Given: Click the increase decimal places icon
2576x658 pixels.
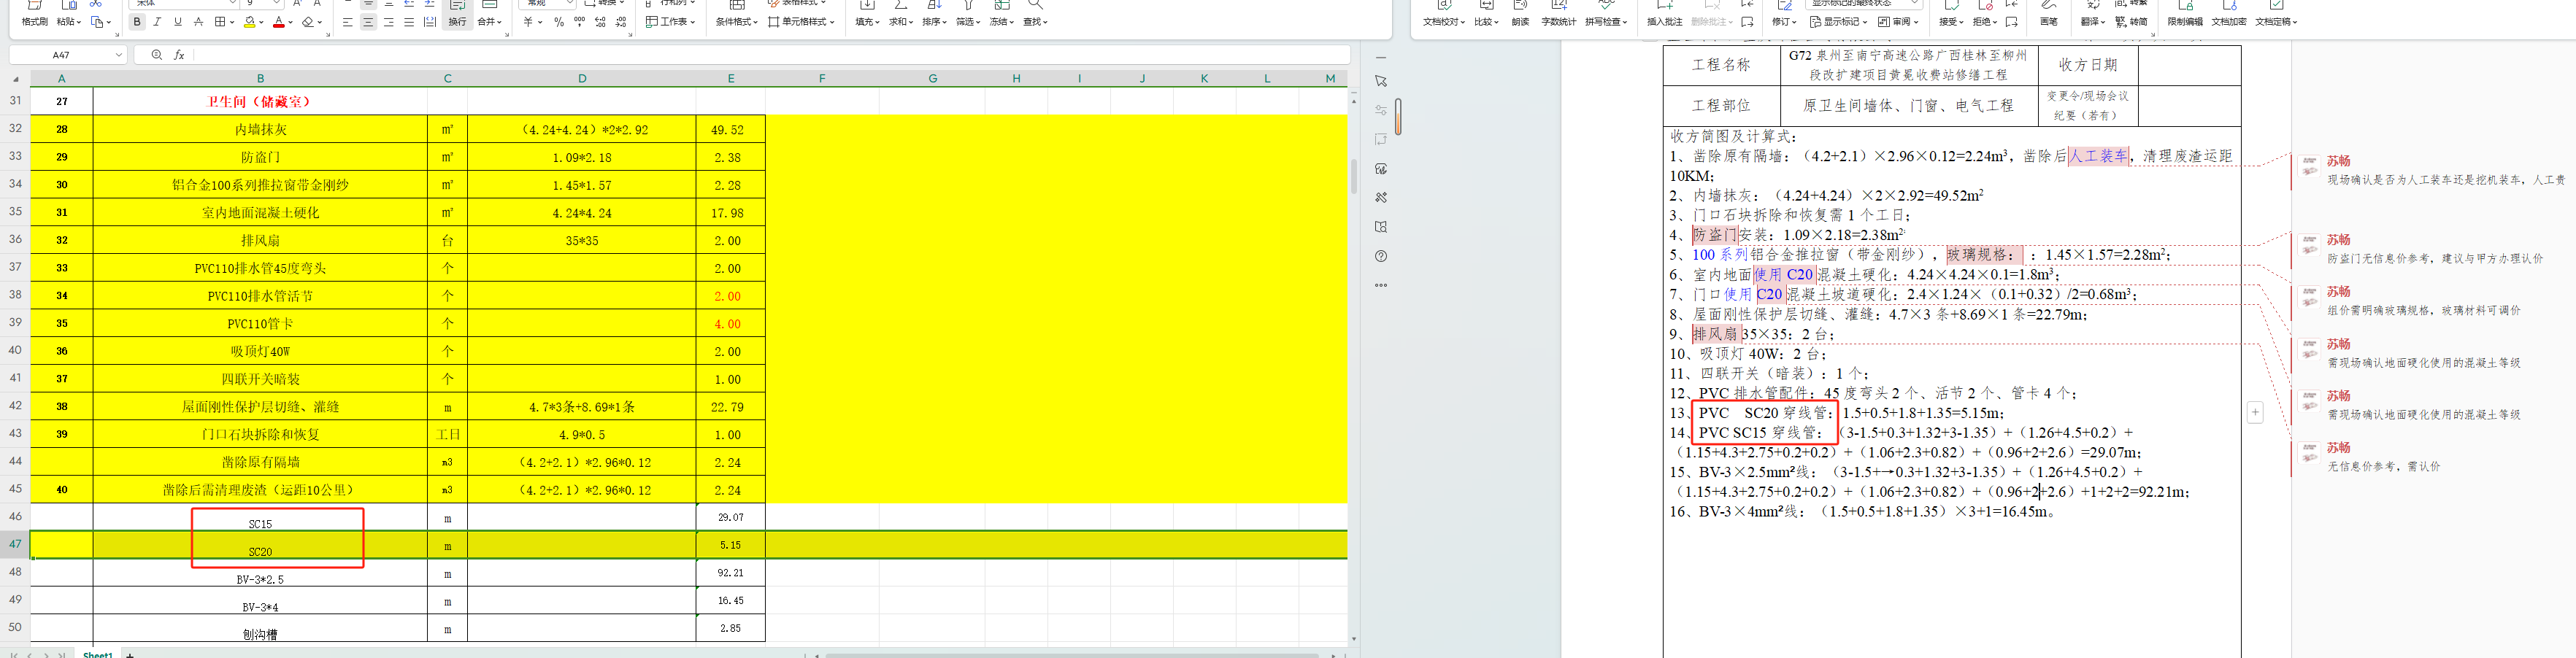Looking at the screenshot, I should point(600,22).
